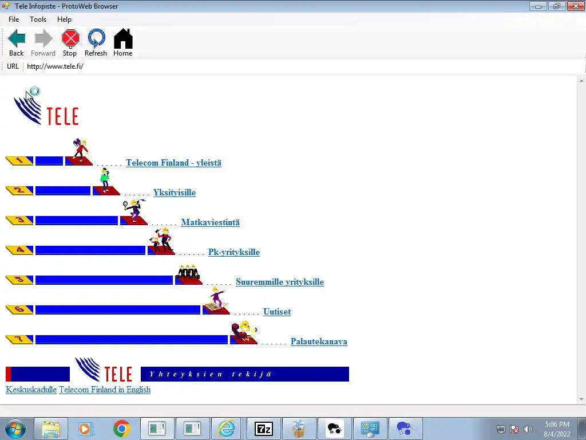
Task: Click the two workers figure on row 4
Action: coord(161,239)
